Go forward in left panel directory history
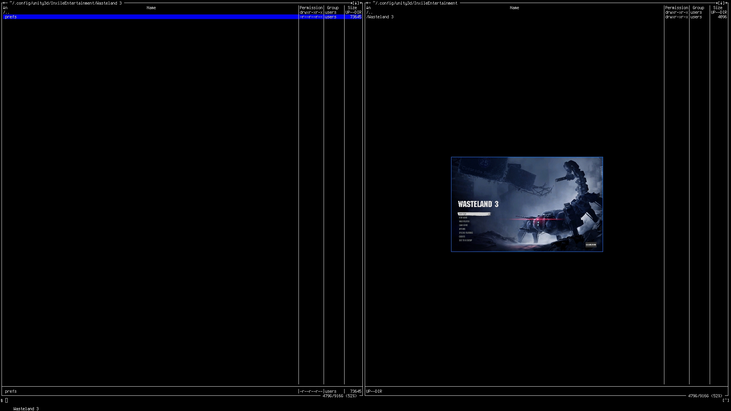This screenshot has width=731, height=411. click(x=361, y=3)
